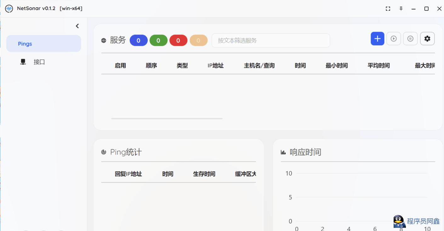Click the horizontal scrollbar in services table
Image resolution: width=444 pixels, height=231 pixels.
coord(167,118)
